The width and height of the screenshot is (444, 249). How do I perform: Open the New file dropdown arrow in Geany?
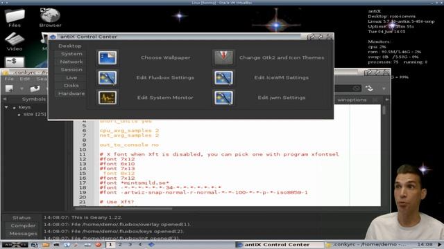22,89
